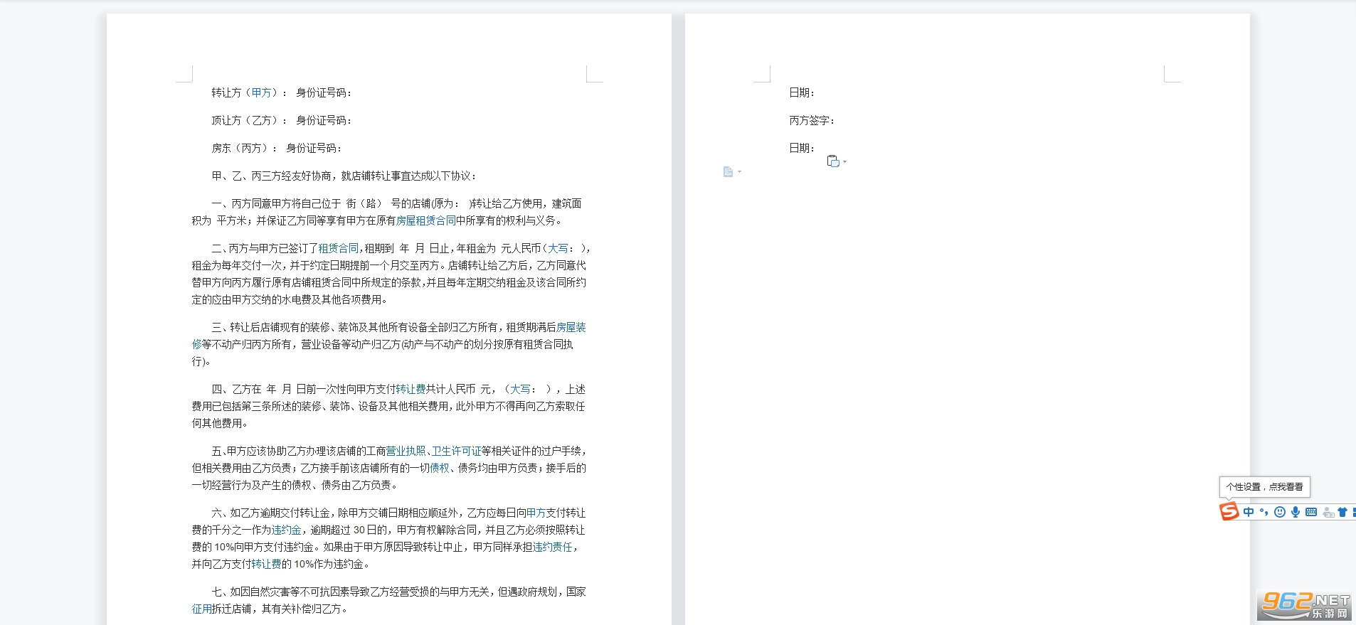1356x625 pixels.
Task: Click the paragraph layout document icon
Action: click(x=728, y=171)
